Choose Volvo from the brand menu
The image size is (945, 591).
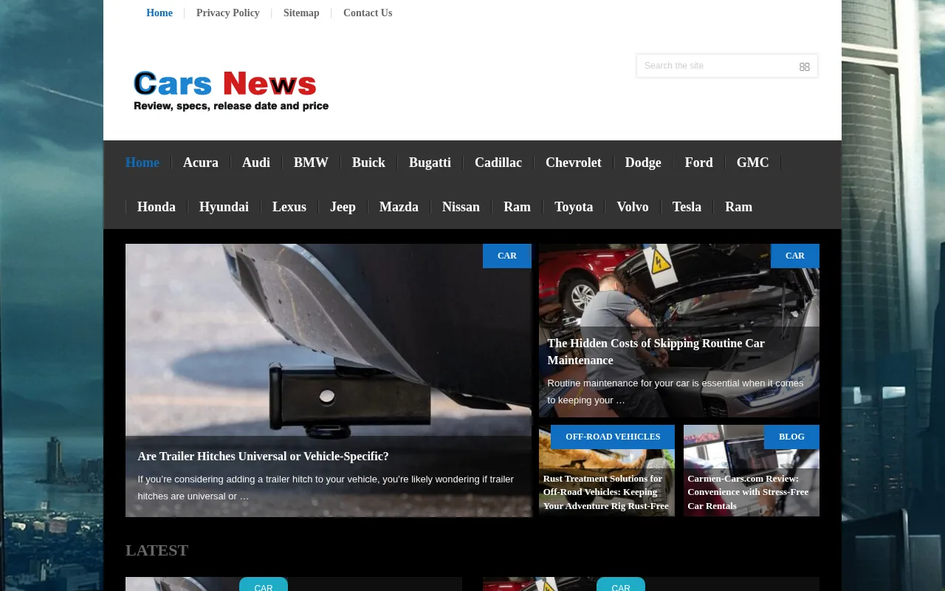point(633,207)
